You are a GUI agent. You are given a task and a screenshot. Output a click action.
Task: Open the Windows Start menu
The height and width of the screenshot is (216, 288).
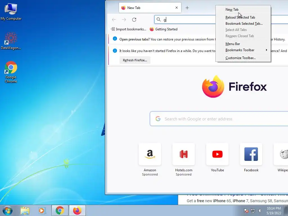point(8,210)
